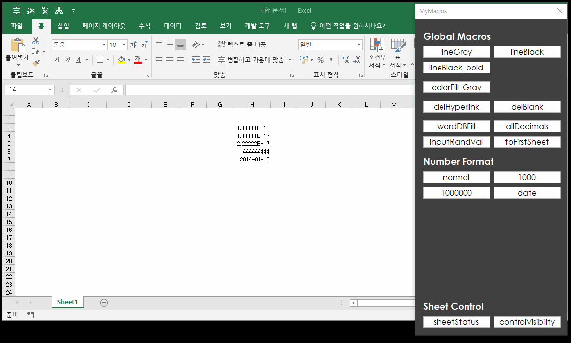The width and height of the screenshot is (571, 343).
Task: Apply the fill color bucket icon
Action: click(x=121, y=60)
